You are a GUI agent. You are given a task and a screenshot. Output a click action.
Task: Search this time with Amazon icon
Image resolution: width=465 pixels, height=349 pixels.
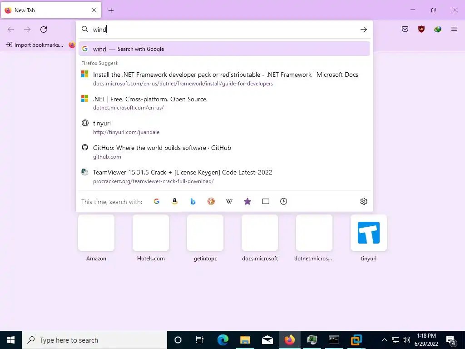(175, 201)
